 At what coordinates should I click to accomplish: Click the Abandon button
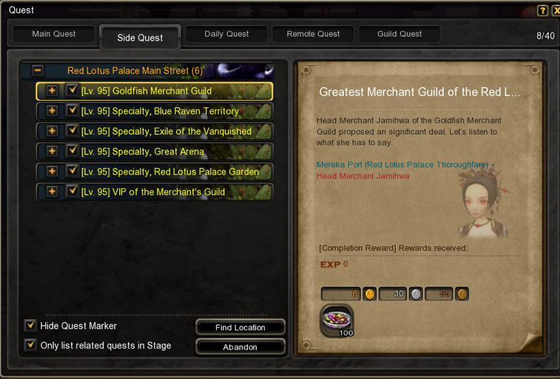pyautogui.click(x=240, y=347)
